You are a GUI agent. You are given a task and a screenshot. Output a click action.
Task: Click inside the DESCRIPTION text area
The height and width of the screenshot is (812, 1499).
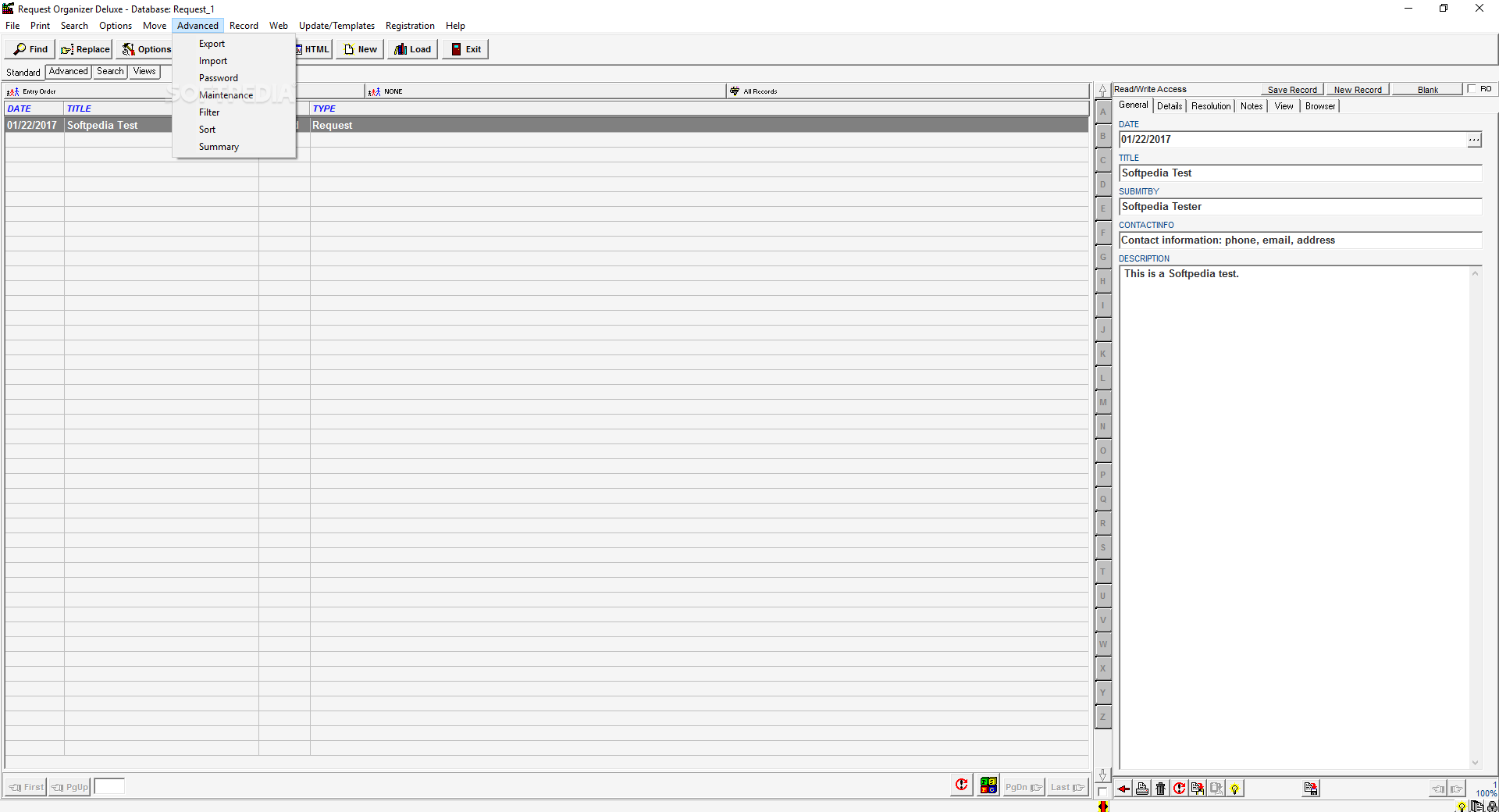[x=1294, y=517]
